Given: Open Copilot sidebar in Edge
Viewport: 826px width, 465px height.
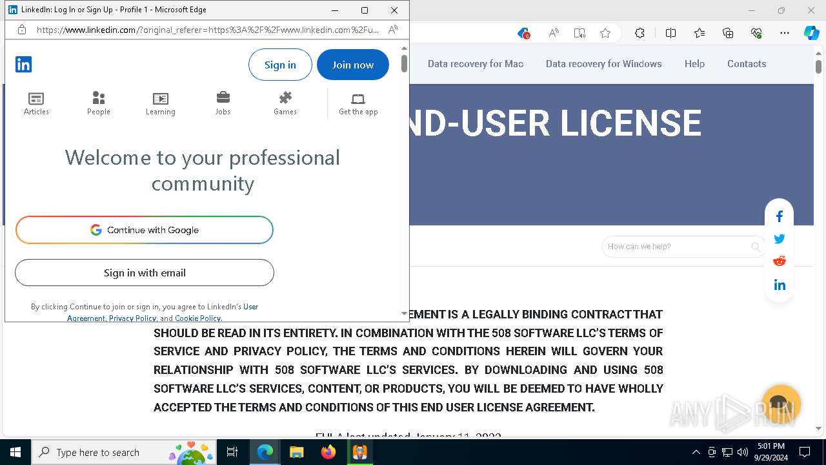Looking at the screenshot, I should click(x=812, y=34).
